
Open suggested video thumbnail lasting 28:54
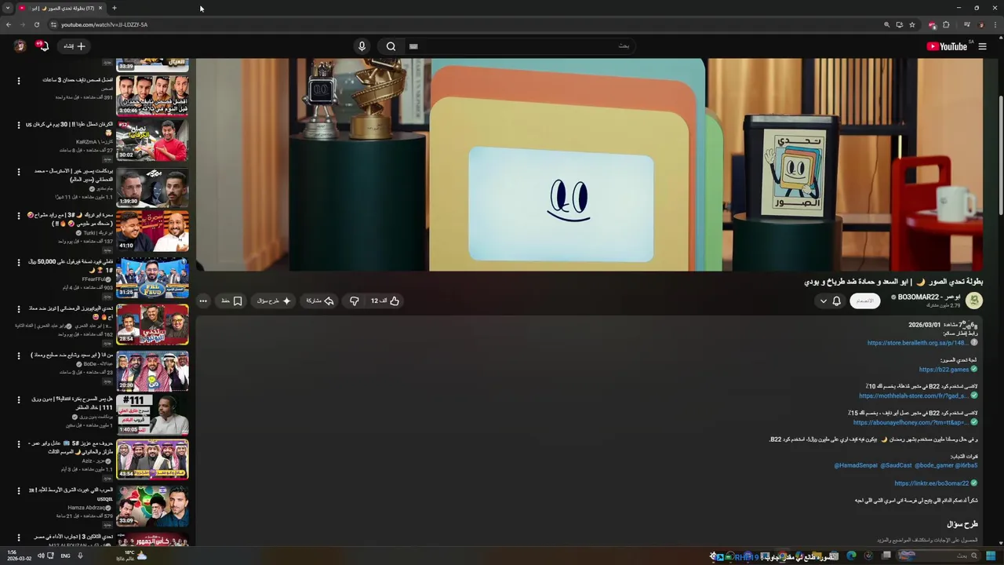click(152, 324)
